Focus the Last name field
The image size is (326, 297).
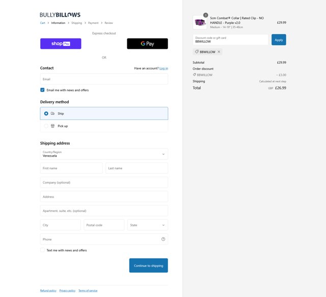(x=137, y=168)
